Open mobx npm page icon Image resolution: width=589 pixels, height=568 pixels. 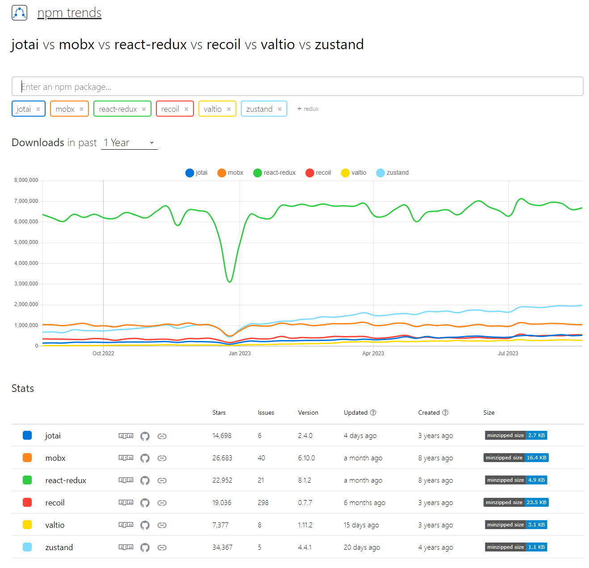(x=126, y=458)
